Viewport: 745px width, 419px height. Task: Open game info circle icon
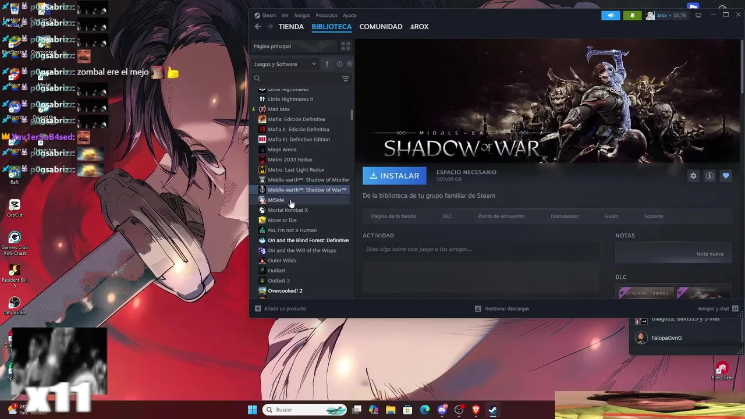[709, 176]
